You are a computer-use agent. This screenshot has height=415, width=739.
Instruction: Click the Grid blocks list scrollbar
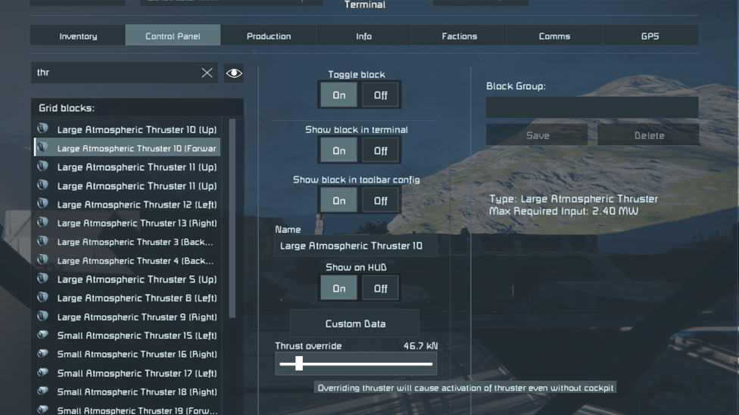[x=232, y=218]
